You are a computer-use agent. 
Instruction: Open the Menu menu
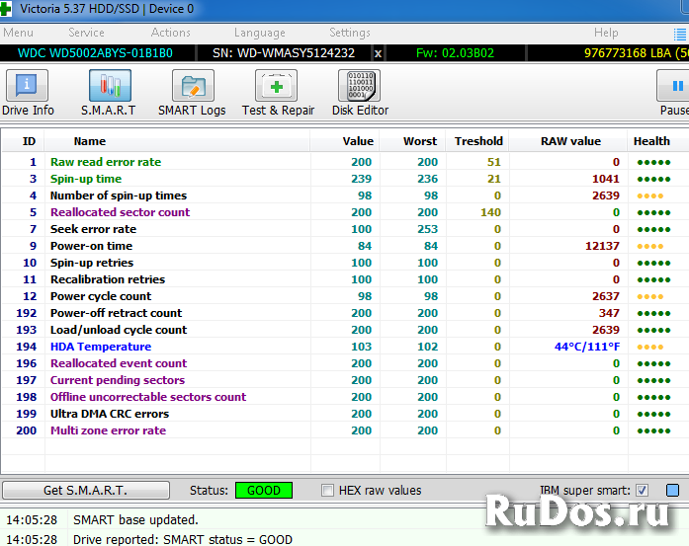tap(18, 33)
